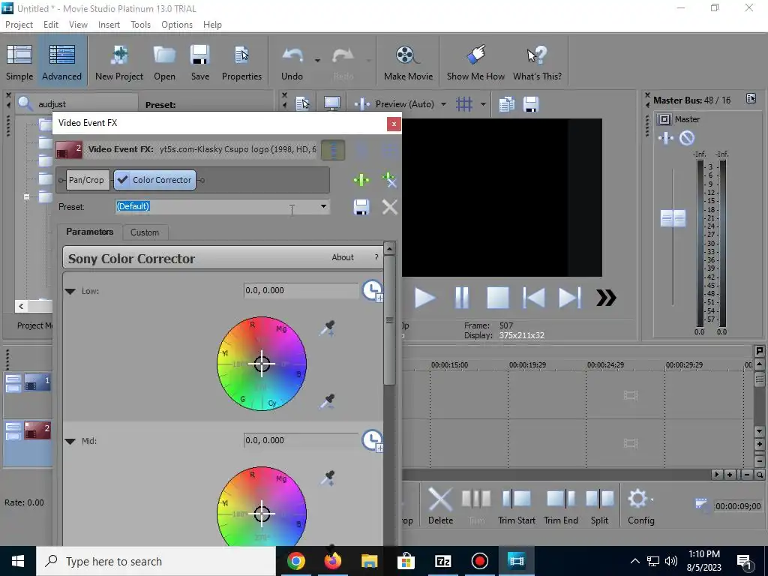Click the Pause button in preview

pos(461,298)
